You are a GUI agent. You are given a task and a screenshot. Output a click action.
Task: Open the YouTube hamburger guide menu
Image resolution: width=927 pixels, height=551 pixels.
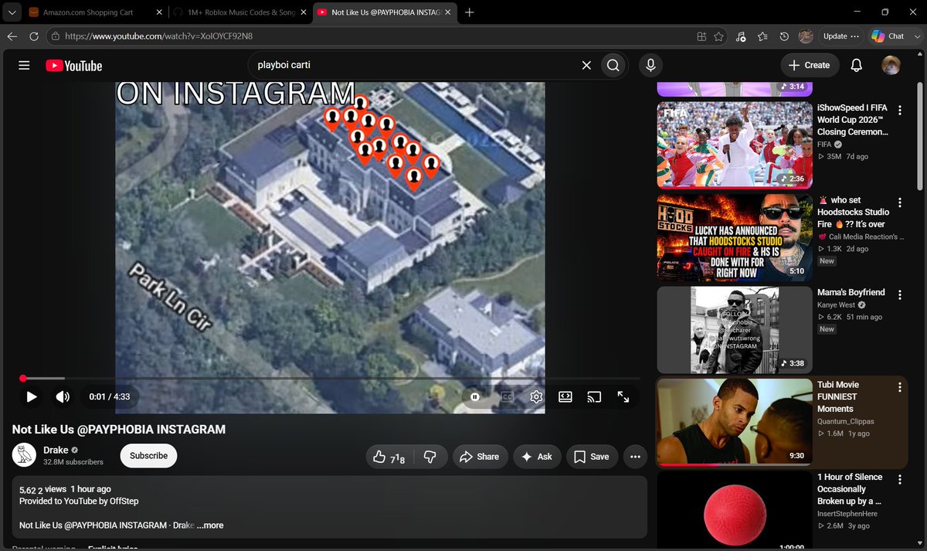pyautogui.click(x=24, y=66)
